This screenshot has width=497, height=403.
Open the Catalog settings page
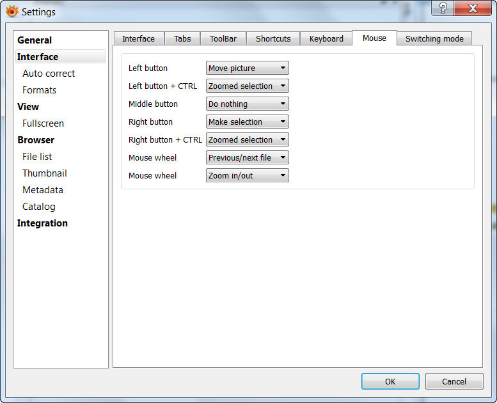[x=39, y=207]
